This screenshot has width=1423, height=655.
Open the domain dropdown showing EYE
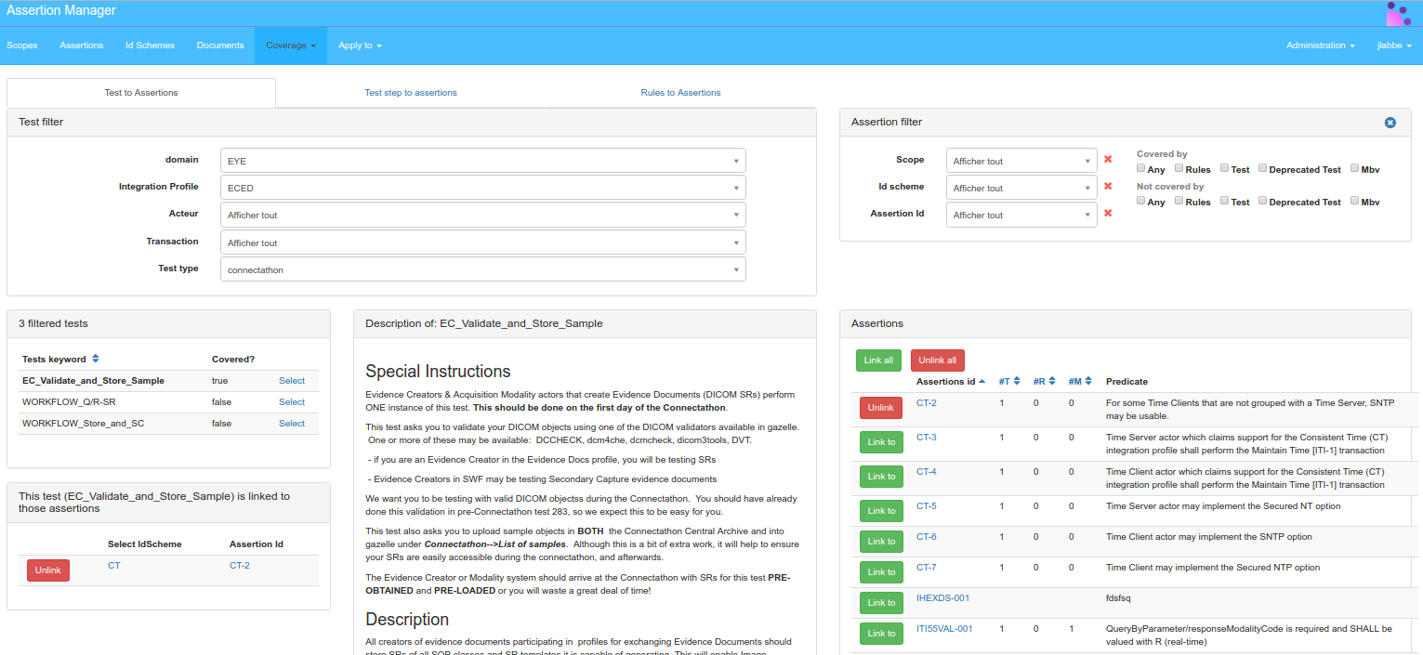click(x=482, y=161)
